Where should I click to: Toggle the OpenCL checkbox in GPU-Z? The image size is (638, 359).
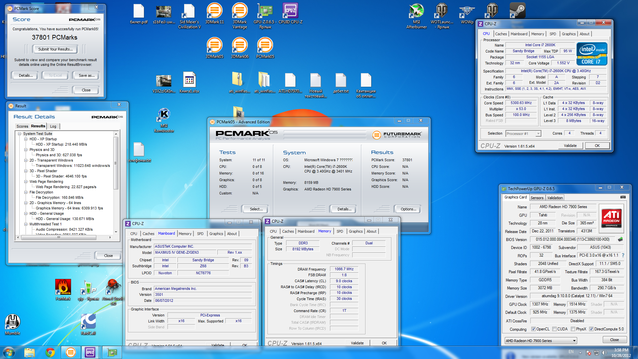tap(533, 329)
